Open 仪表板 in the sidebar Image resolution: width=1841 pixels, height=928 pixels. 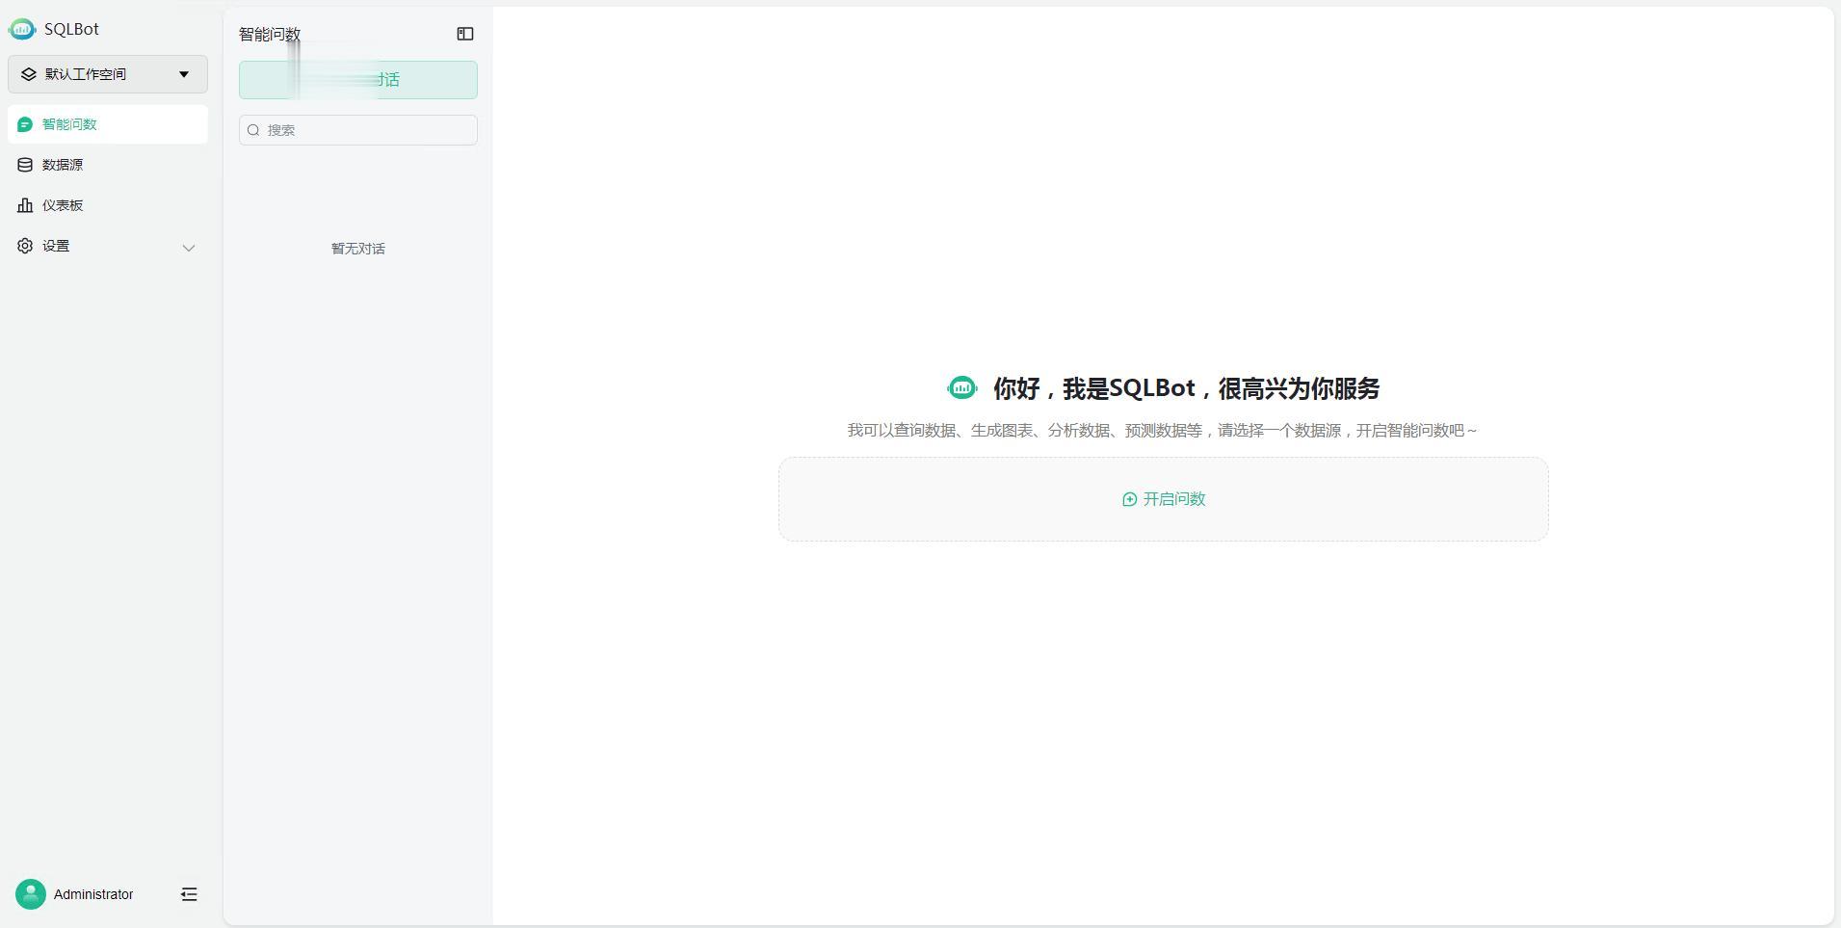[108, 205]
